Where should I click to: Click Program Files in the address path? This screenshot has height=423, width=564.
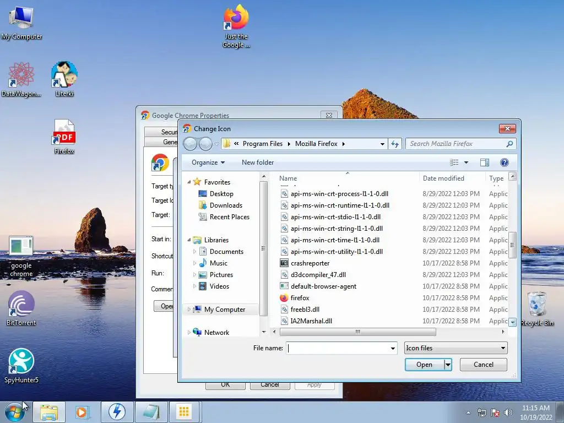[263, 144]
